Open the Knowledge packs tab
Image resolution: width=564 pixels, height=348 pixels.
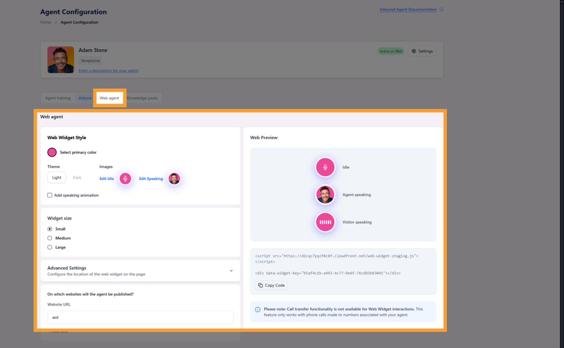pyautogui.click(x=142, y=98)
